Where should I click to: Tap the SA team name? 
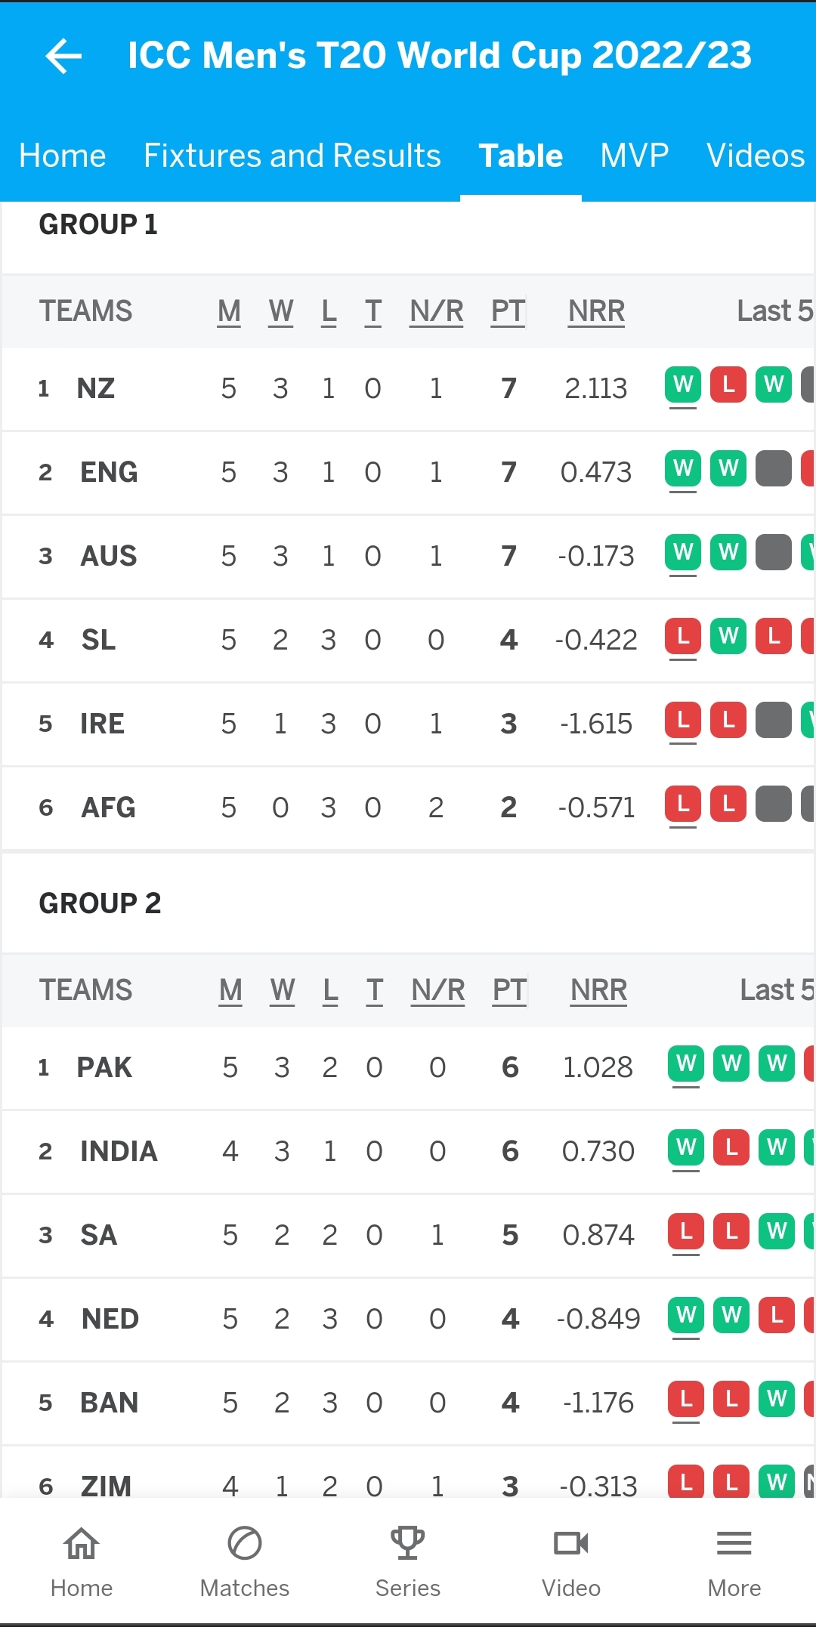[x=99, y=1236]
